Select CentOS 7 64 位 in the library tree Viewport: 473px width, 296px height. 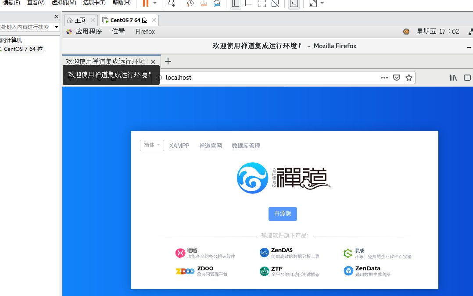click(23, 49)
